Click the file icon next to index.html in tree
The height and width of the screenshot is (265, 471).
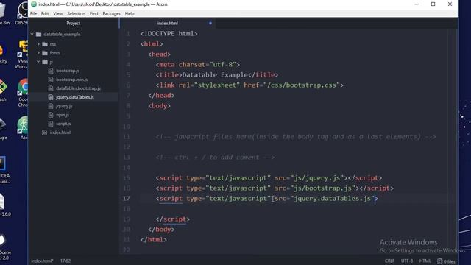pos(44,132)
